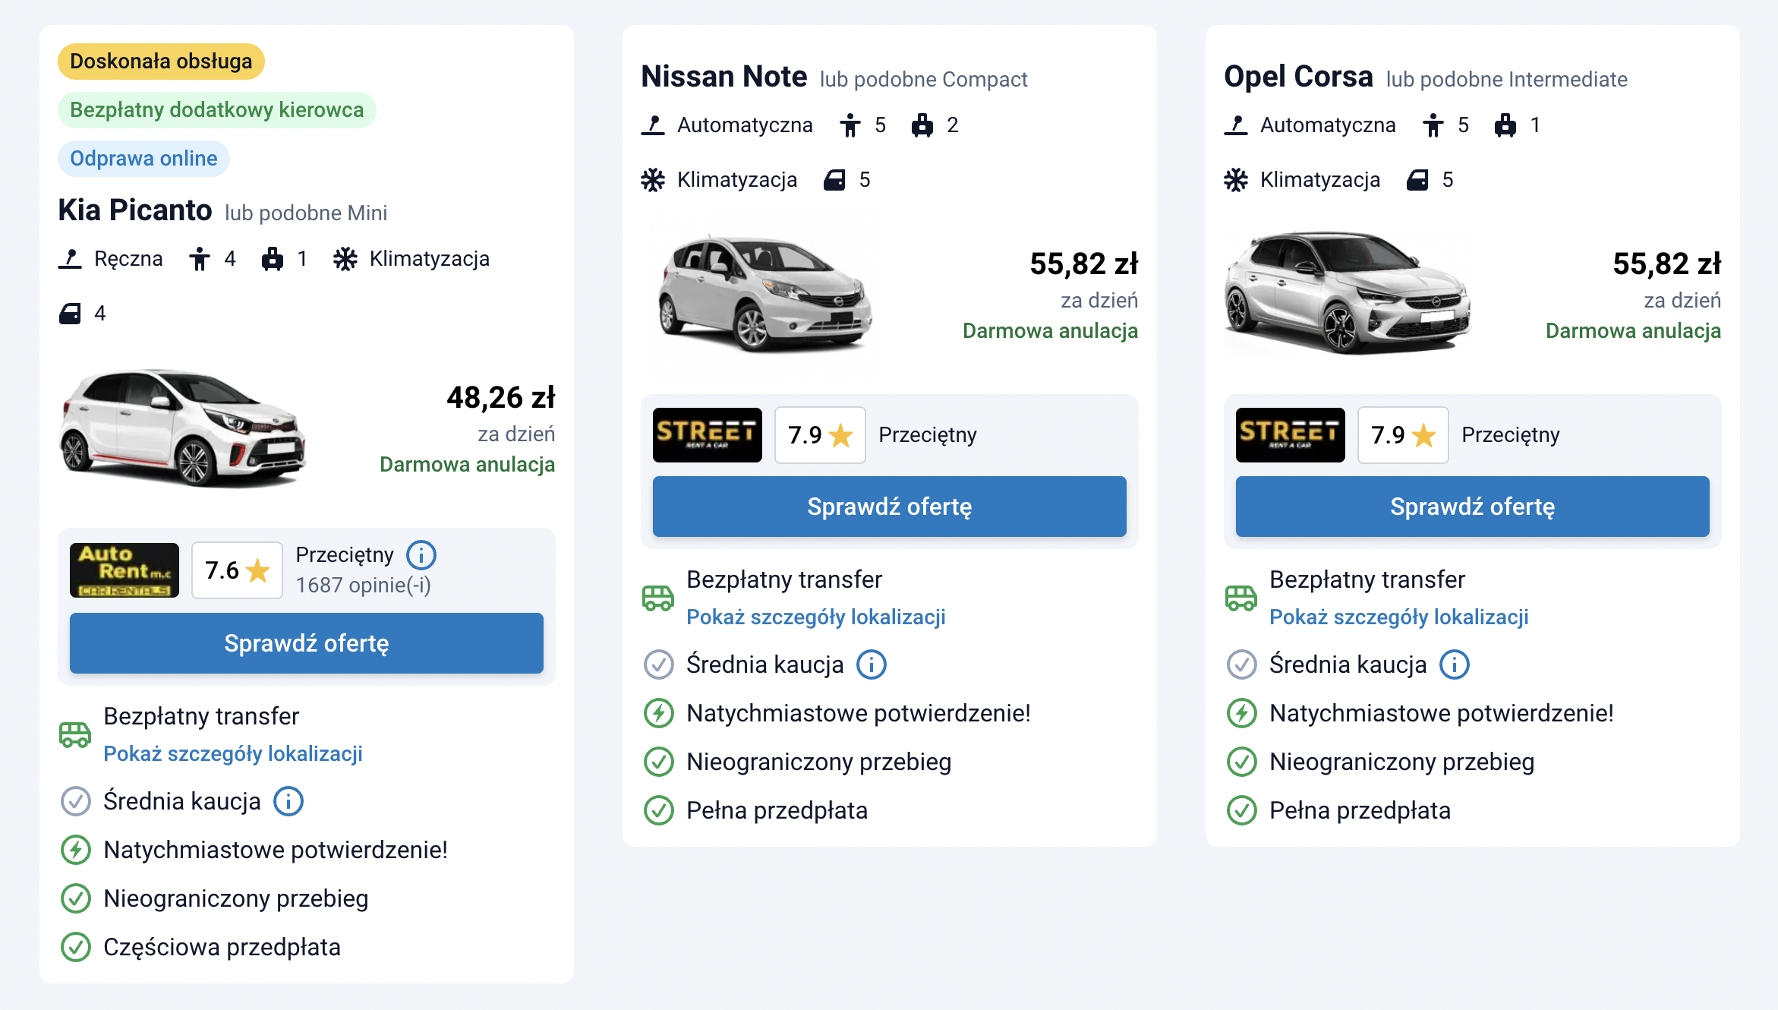Screen dimensions: 1778x1010
Task: Click Sprawdź ofertę for Kia Picanto
Action: (307, 643)
